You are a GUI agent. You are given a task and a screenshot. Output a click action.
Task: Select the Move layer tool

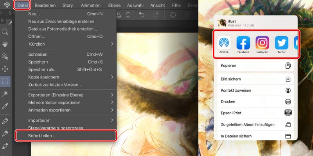pos(5,69)
